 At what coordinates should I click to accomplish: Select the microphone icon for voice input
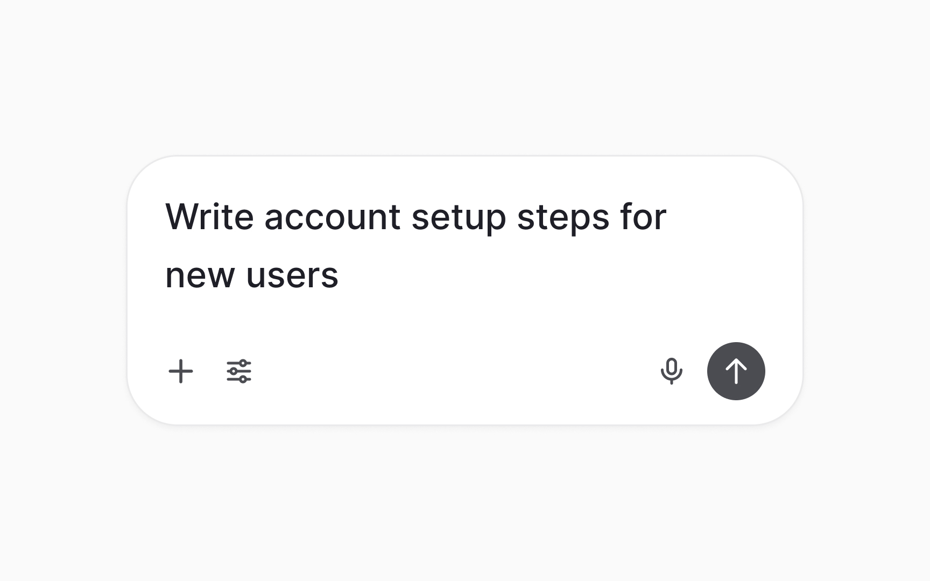[x=672, y=371]
